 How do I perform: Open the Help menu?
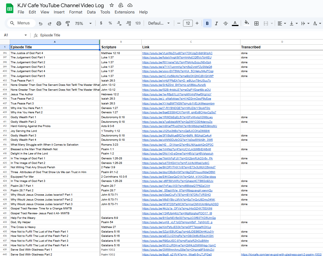pos(143,12)
